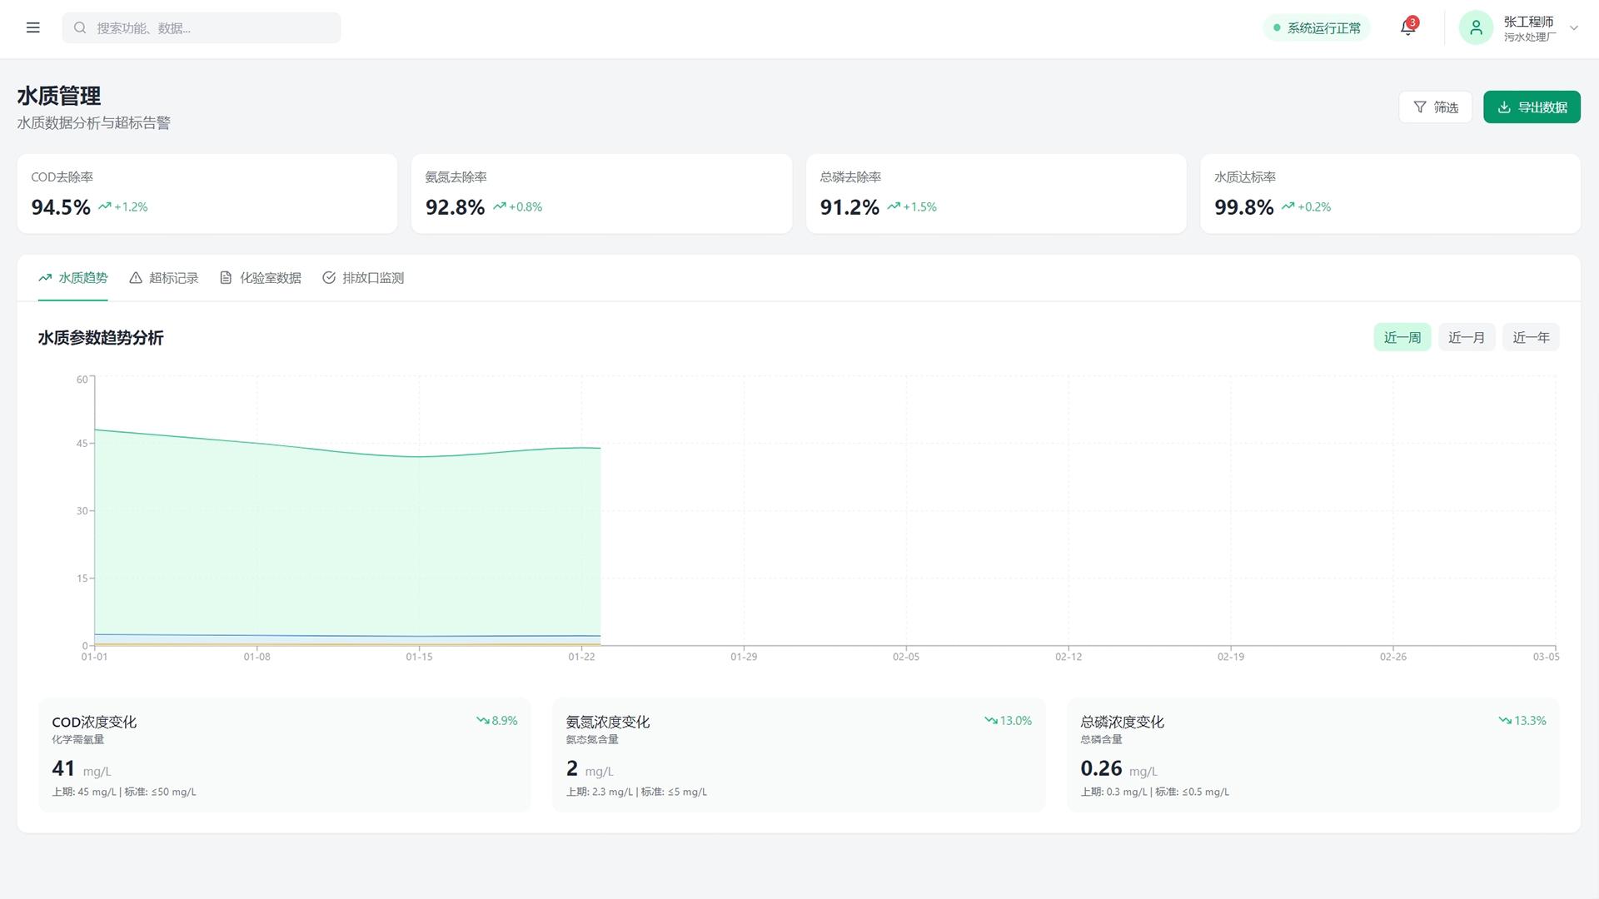This screenshot has width=1599, height=899.
Task: Focus the 搜索功能、数据 search field
Action: (x=202, y=27)
